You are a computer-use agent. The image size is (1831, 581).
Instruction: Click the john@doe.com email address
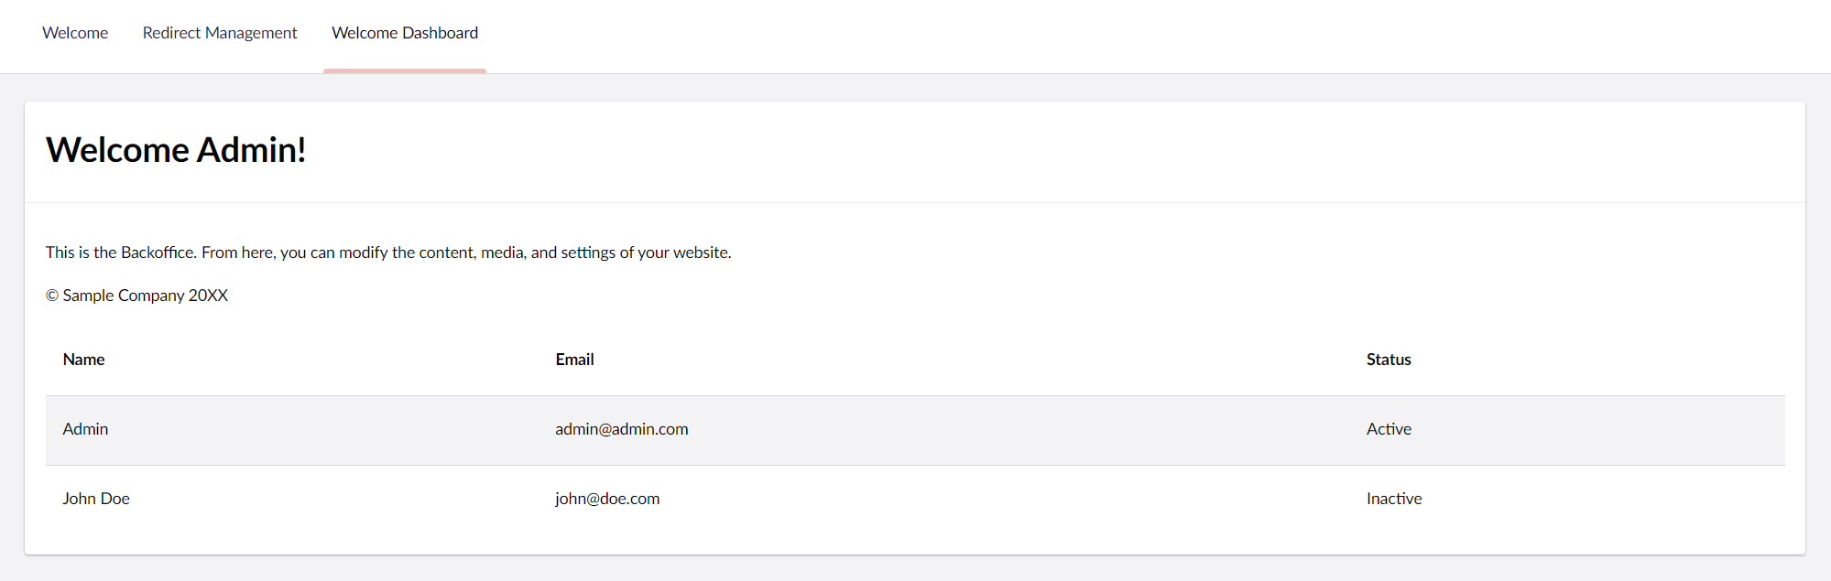click(607, 499)
